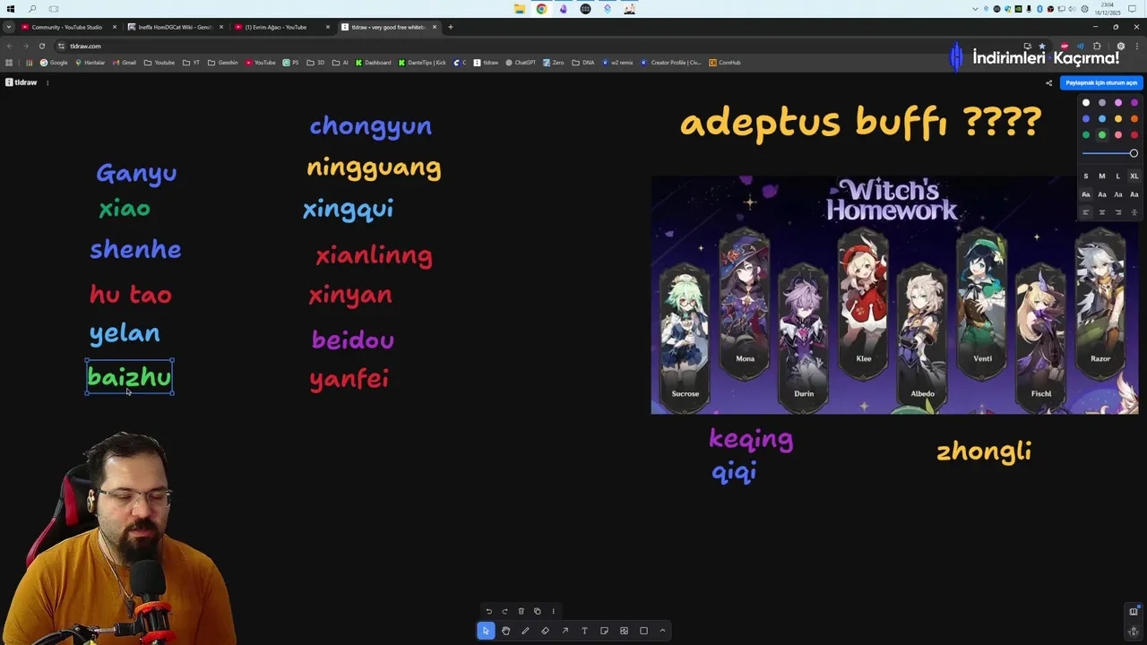
Task: Select the Witch's Homework image
Action: (x=894, y=296)
